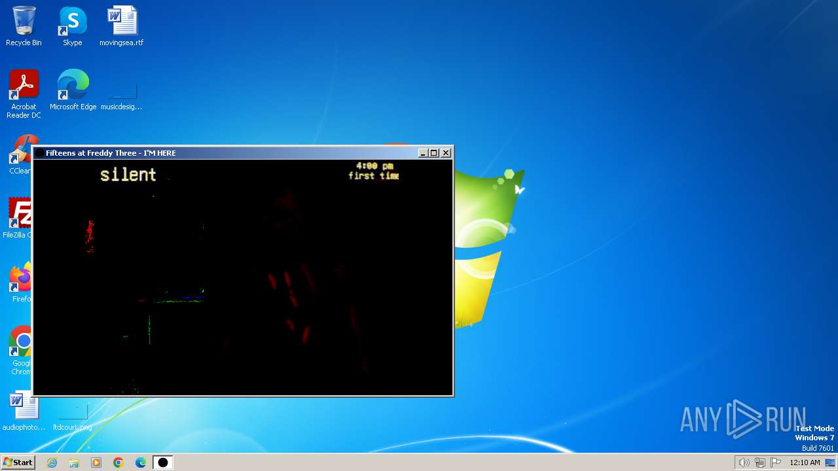Click the "first time" label in game
The image size is (838, 471).
tap(374, 176)
